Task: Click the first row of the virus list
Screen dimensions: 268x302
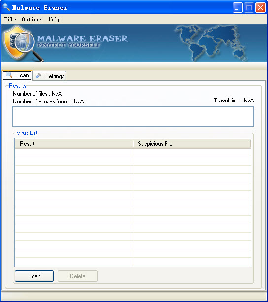Action: point(133,153)
